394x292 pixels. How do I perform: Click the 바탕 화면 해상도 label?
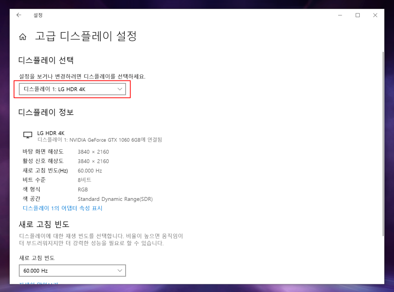pyautogui.click(x=43, y=152)
